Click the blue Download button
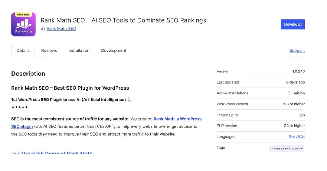This screenshot has height=171, width=327. click(293, 24)
